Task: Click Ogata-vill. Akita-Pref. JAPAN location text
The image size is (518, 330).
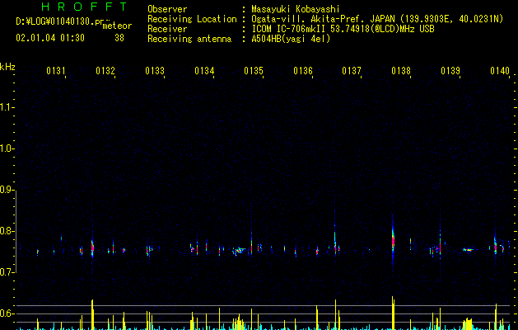Action: [323, 19]
